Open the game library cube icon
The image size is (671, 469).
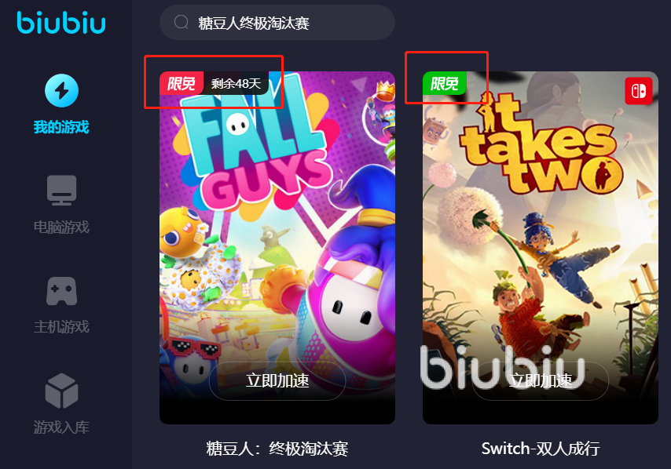[x=61, y=391]
